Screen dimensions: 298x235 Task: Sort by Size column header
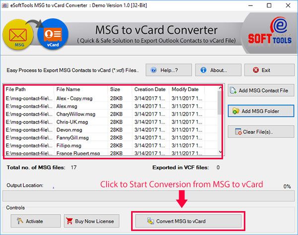click(x=120, y=89)
